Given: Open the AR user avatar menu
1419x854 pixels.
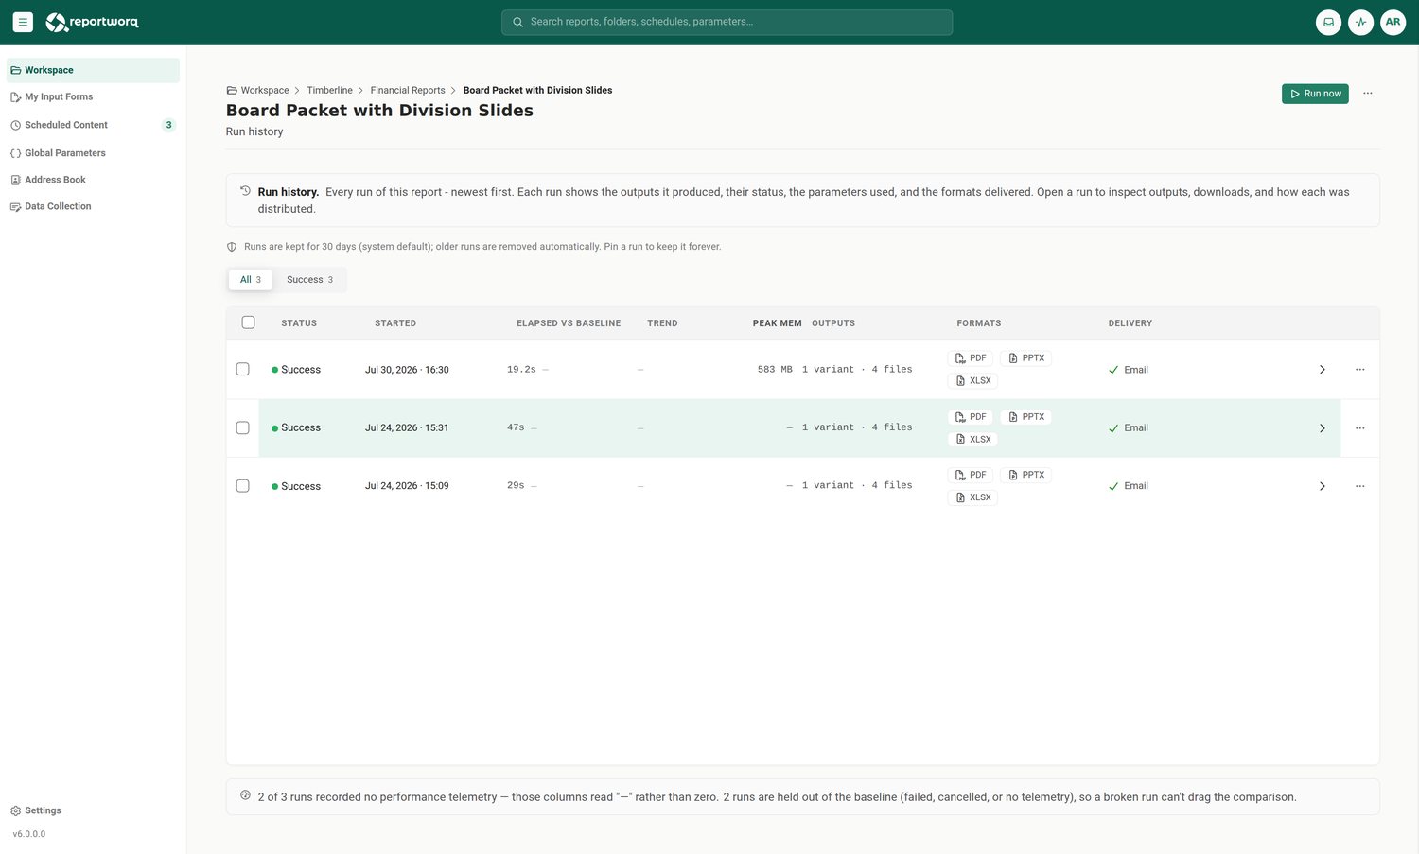Looking at the screenshot, I should [x=1393, y=22].
